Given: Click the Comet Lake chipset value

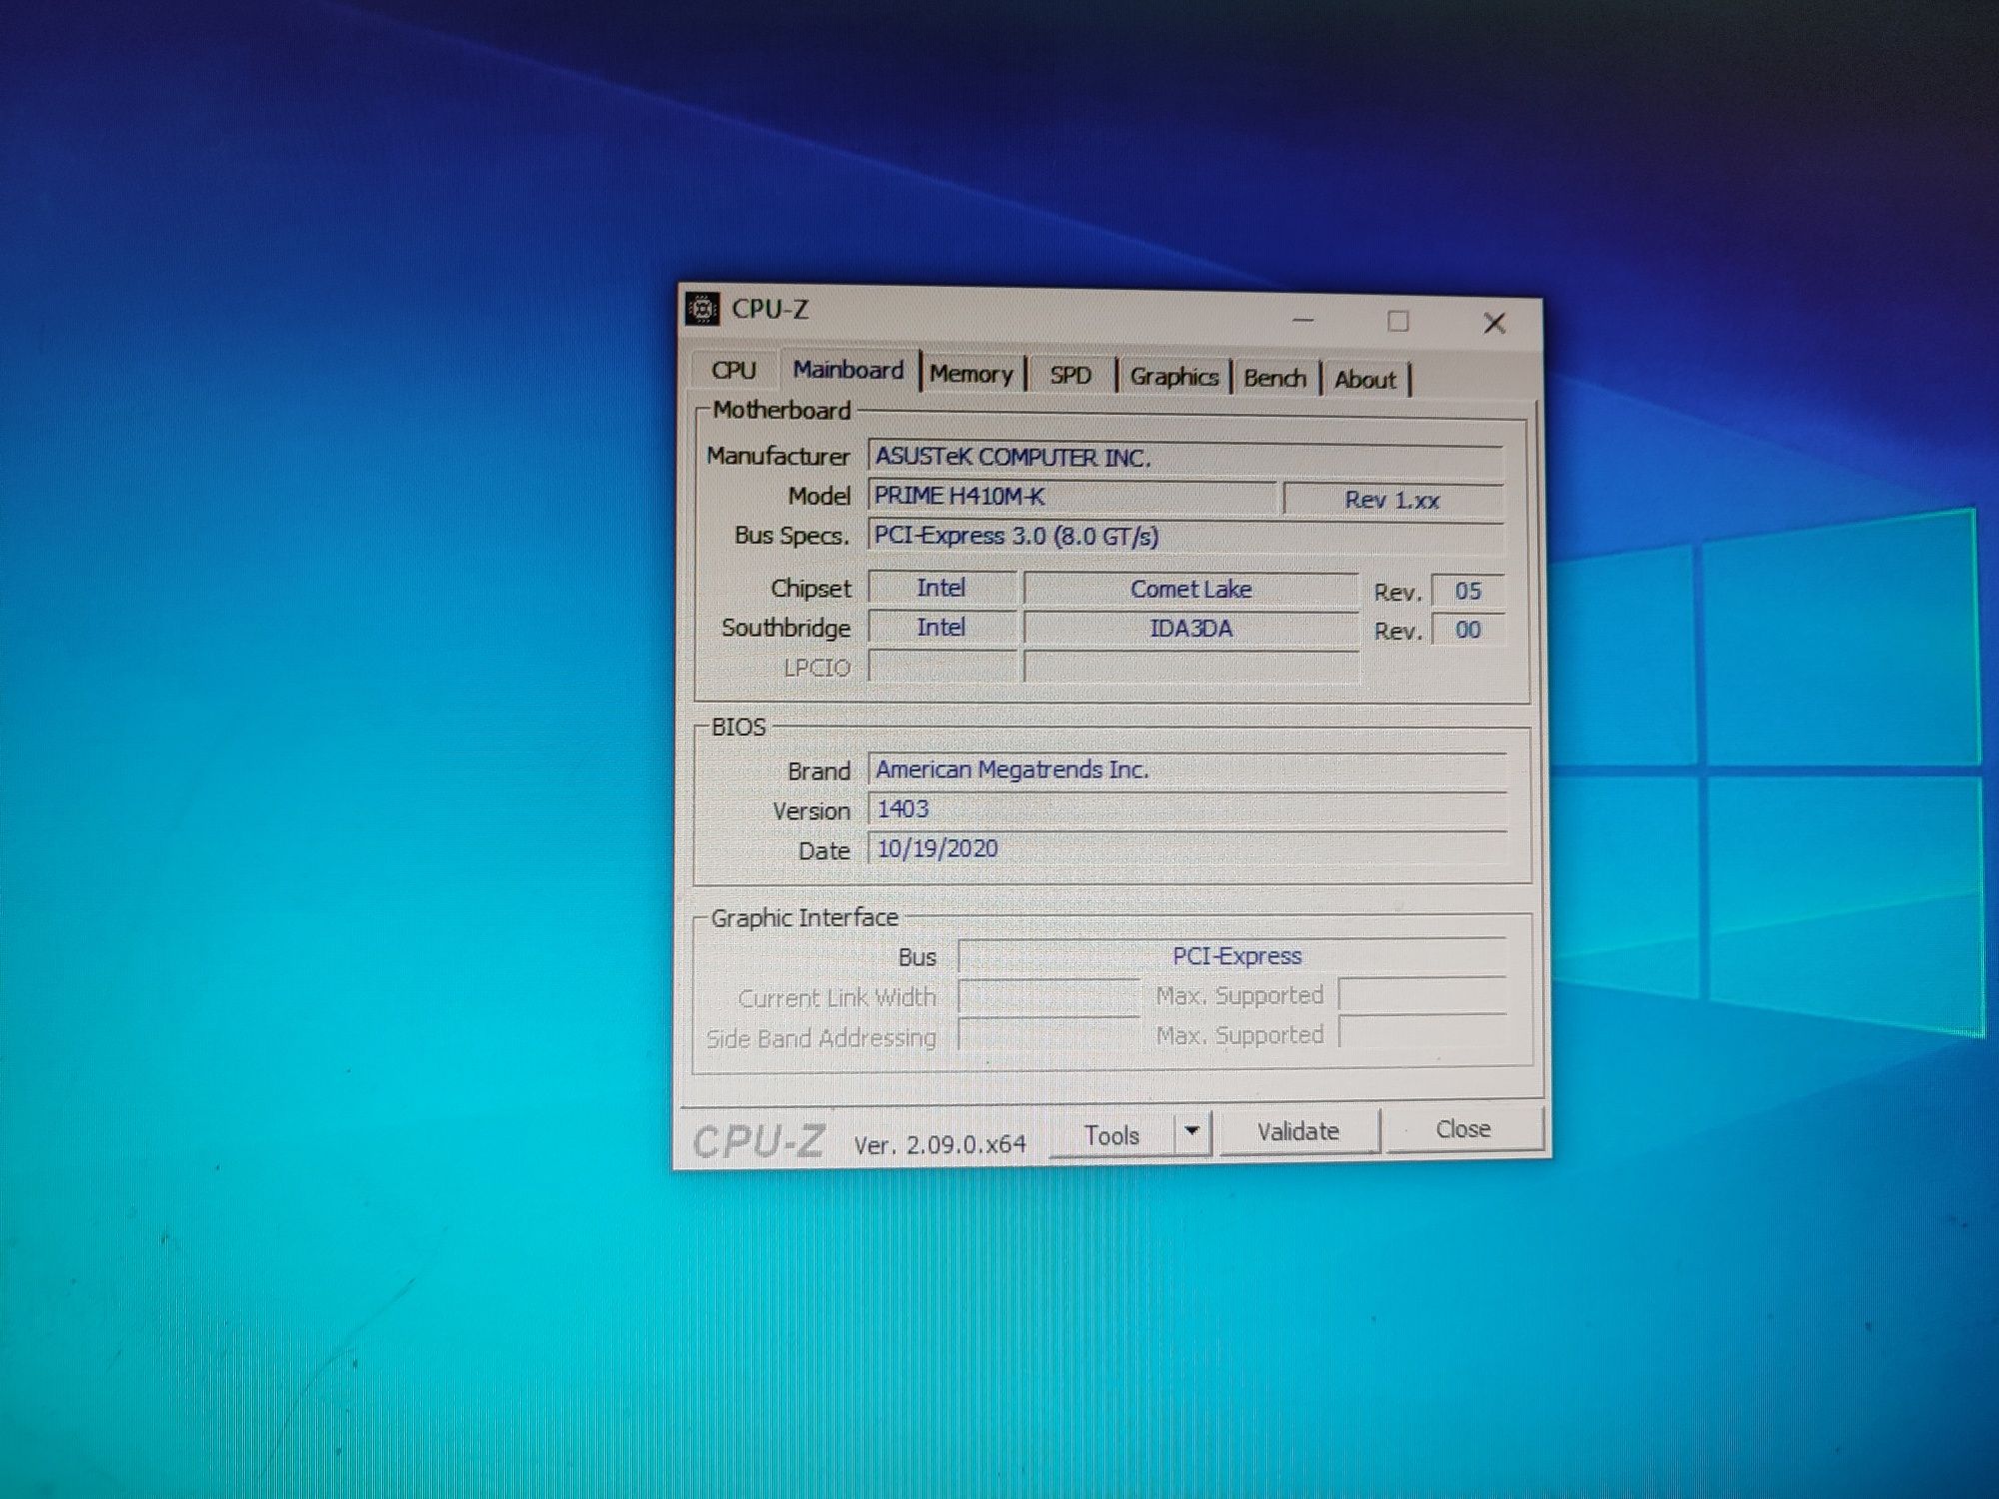Looking at the screenshot, I should [1190, 590].
